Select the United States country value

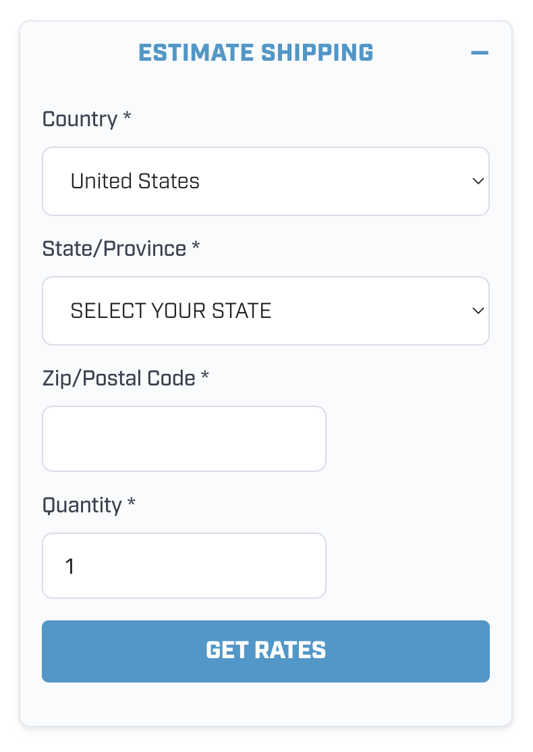pyautogui.click(x=135, y=182)
